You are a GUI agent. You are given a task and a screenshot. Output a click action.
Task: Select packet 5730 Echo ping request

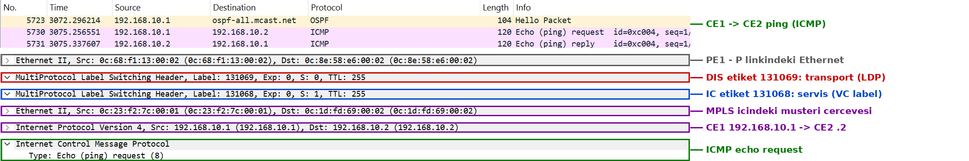click(345, 32)
